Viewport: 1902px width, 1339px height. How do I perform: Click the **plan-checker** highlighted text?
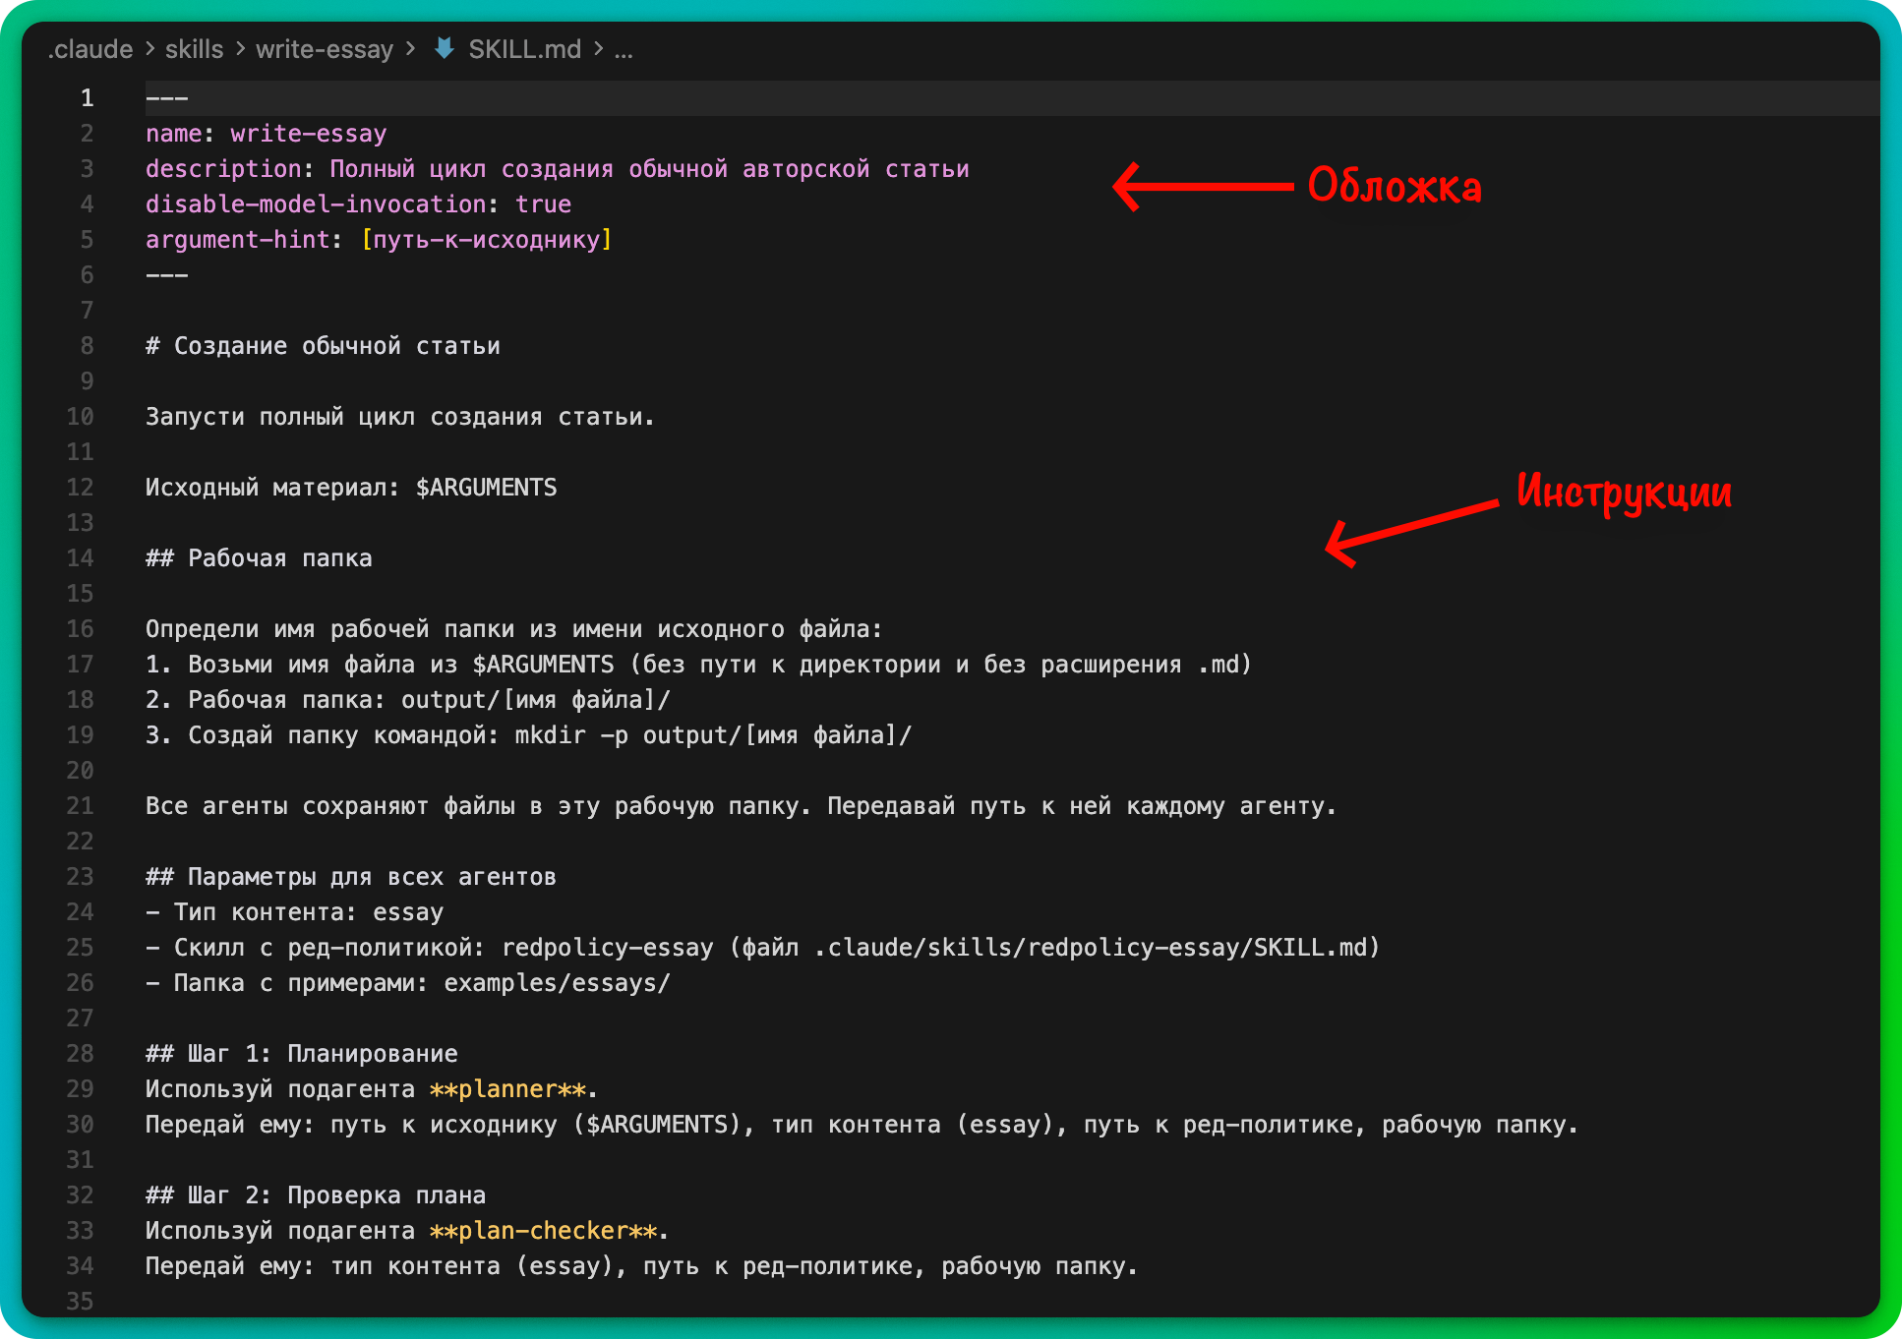click(544, 1231)
